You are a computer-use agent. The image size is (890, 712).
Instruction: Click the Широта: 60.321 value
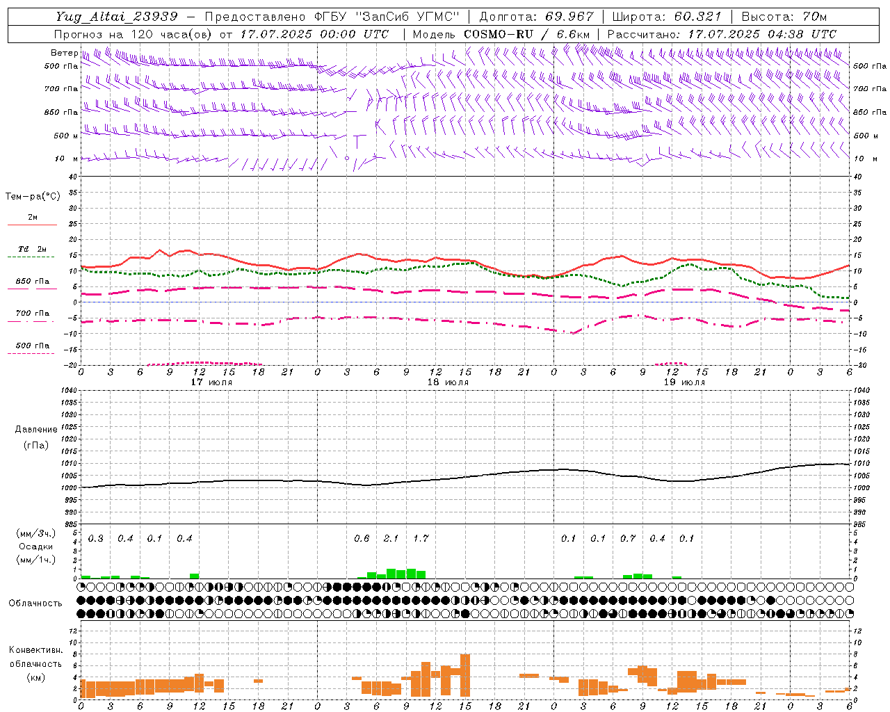667,17
